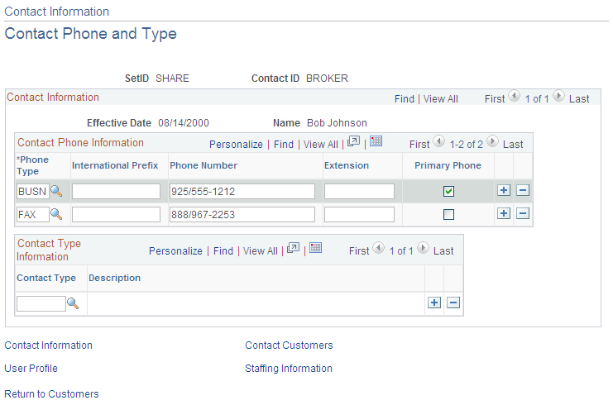Sort by International Prefix column header
The height and width of the screenshot is (405, 613).
pos(115,165)
